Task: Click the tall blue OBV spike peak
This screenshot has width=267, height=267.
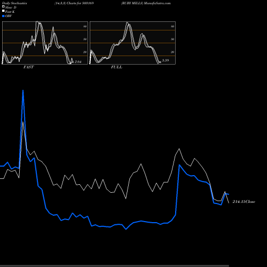Action: pyautogui.click(x=23, y=90)
